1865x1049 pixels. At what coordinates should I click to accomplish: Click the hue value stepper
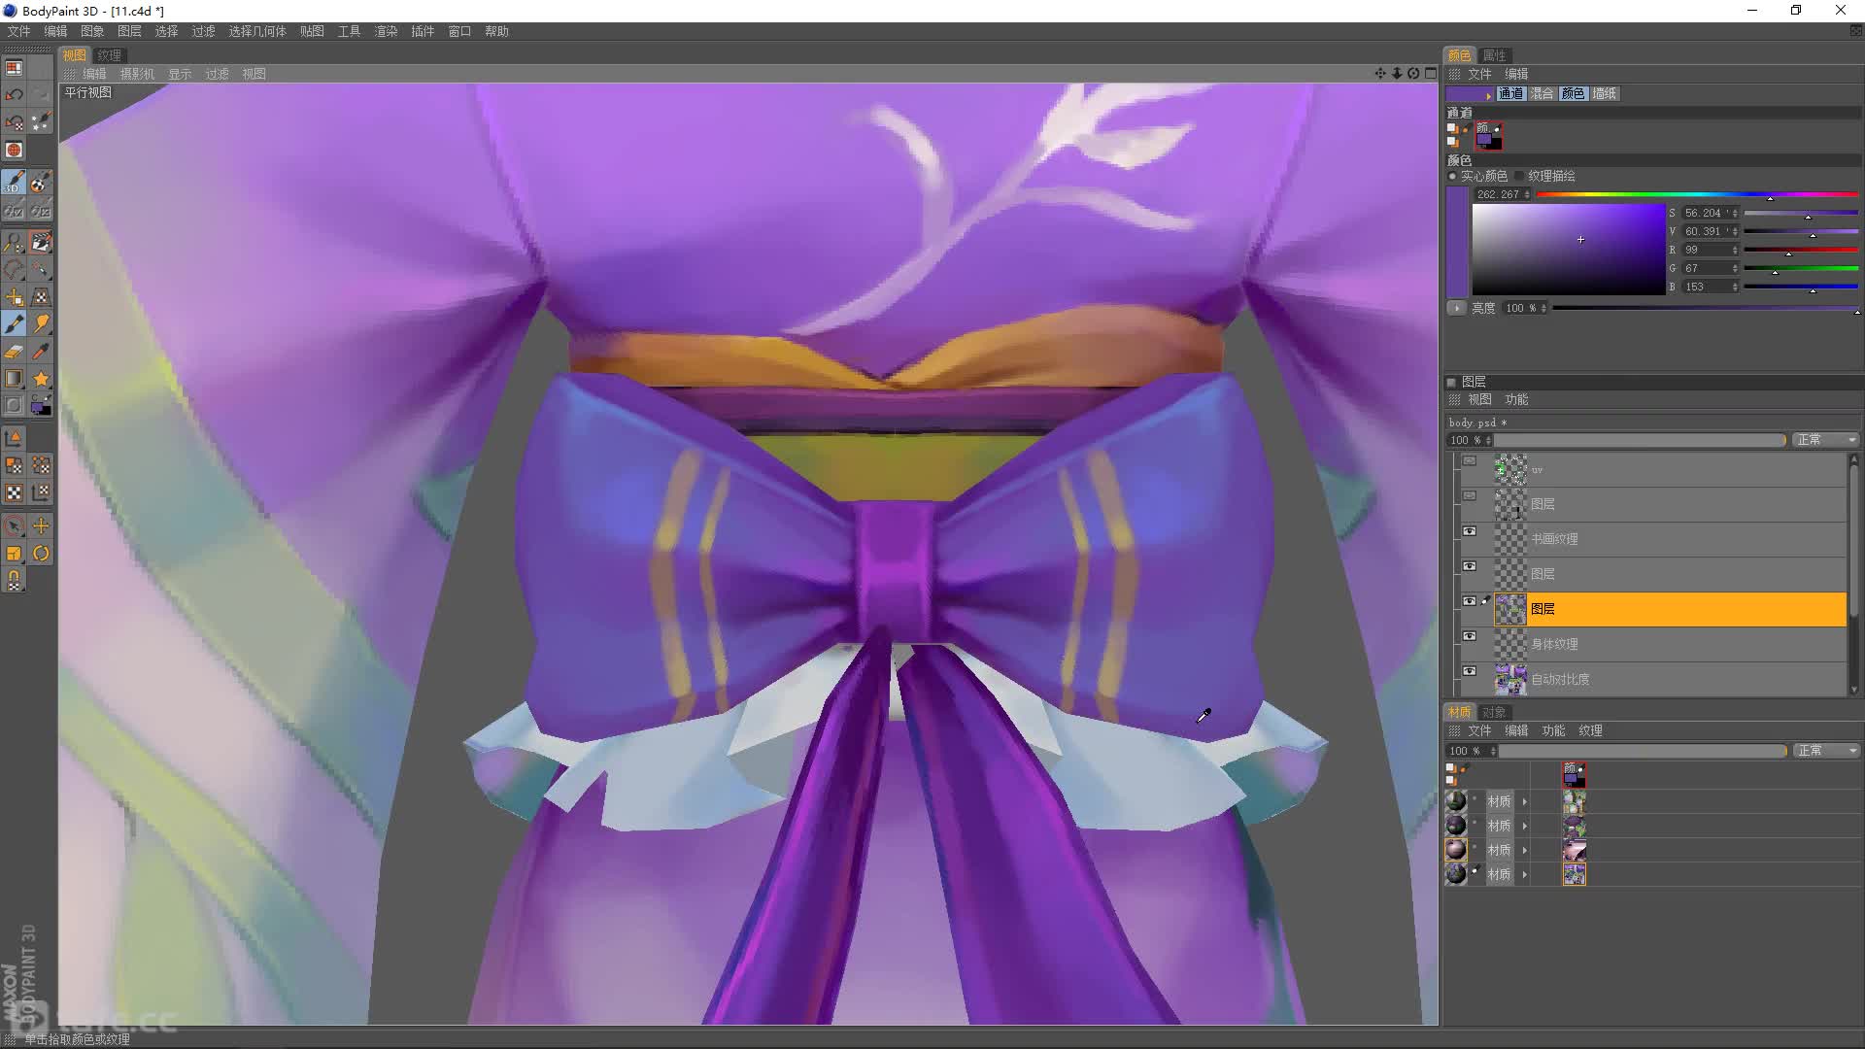[1528, 194]
